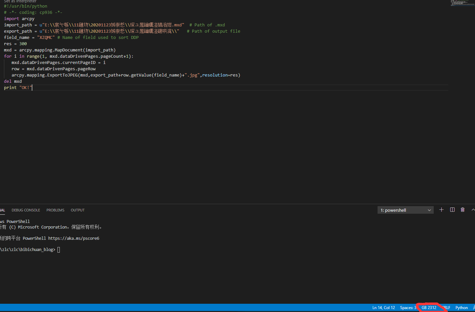Open the OUTPUT panel tab
This screenshot has width=475, height=312.
click(x=78, y=210)
